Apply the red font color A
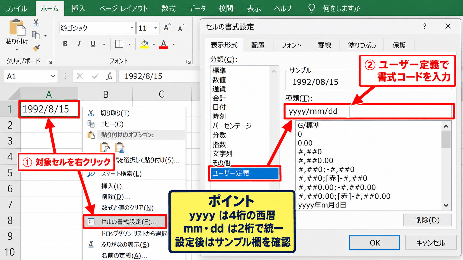463x260 pixels. pyautogui.click(x=164, y=44)
